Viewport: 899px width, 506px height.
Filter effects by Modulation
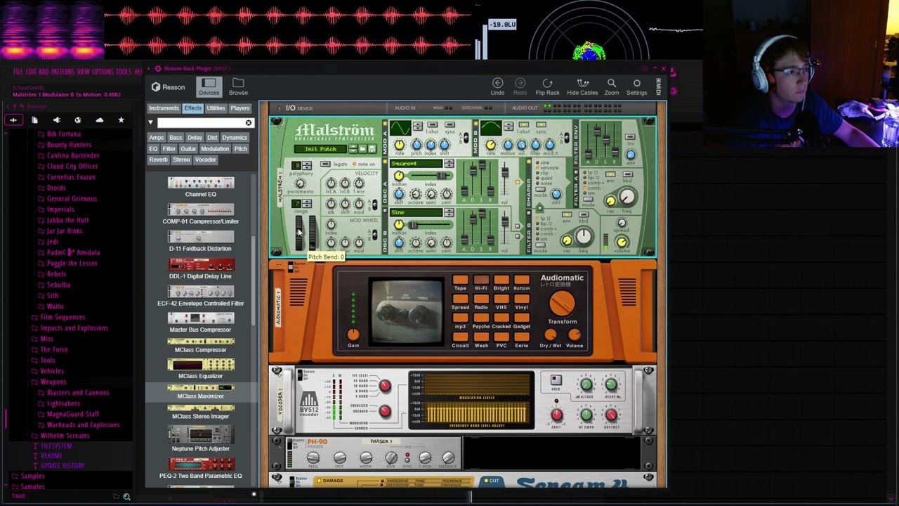click(x=215, y=149)
